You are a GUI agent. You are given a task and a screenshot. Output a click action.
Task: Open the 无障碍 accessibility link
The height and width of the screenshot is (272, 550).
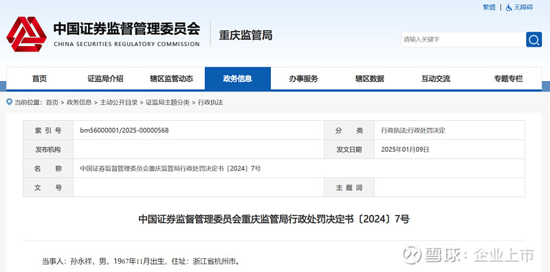(x=523, y=8)
